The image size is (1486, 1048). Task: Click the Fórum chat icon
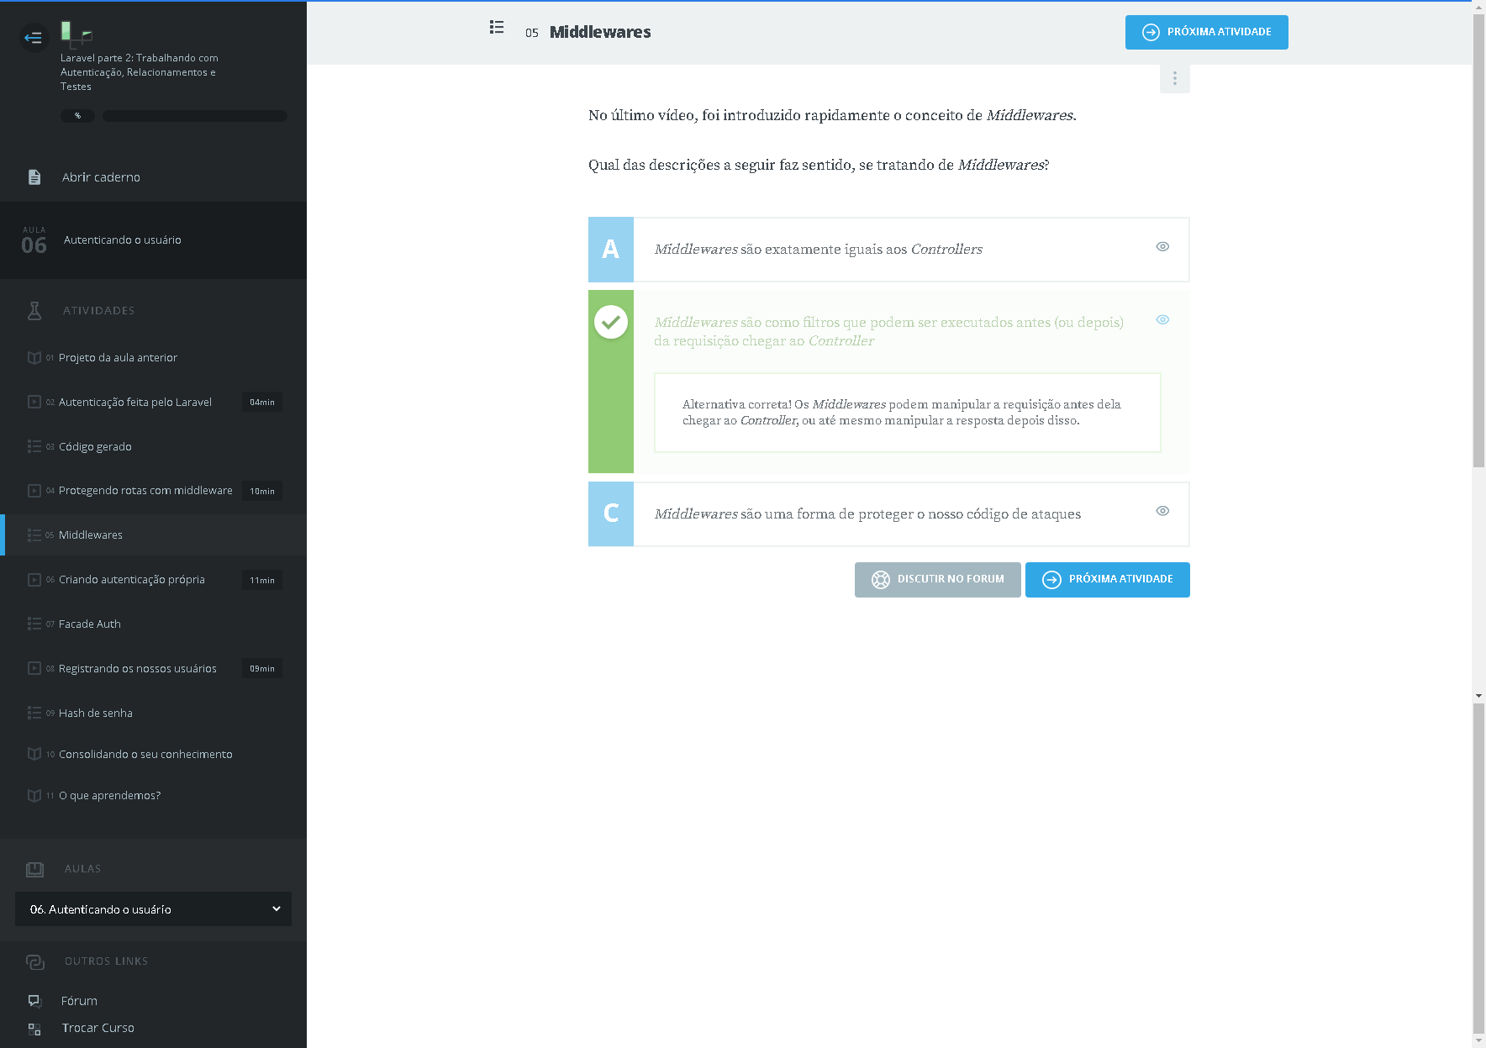(34, 1001)
